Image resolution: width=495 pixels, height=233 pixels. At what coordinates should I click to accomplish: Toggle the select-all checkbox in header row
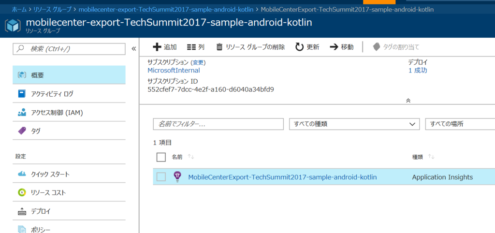point(161,157)
